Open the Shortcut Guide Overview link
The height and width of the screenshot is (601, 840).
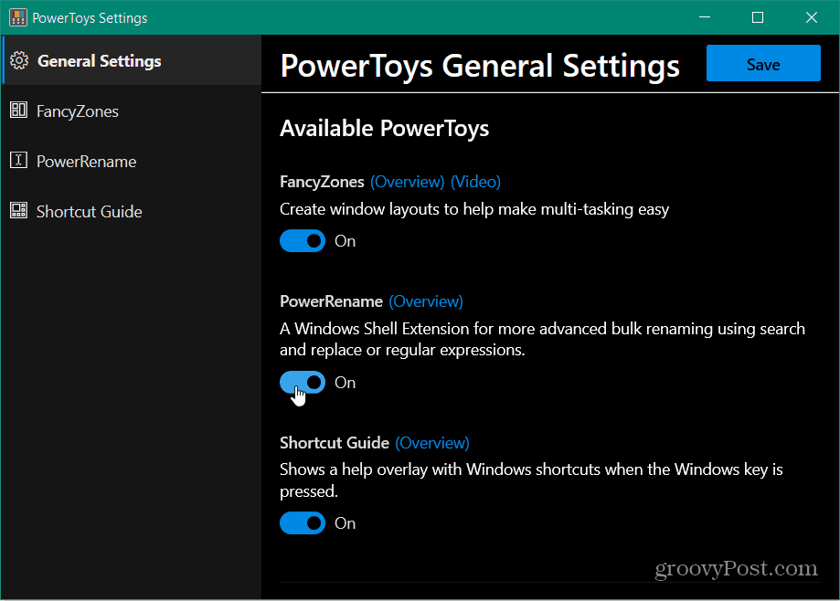pyautogui.click(x=432, y=443)
